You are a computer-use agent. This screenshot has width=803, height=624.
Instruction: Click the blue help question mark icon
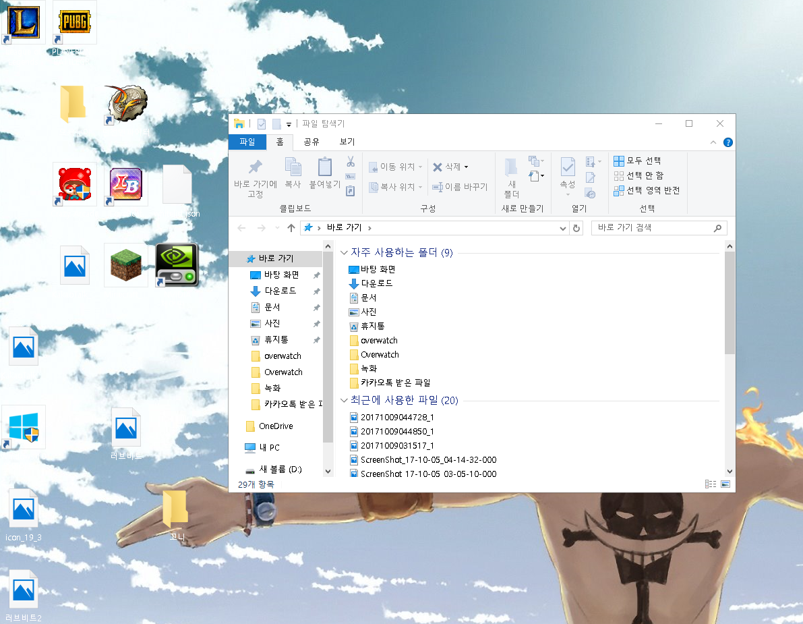pos(727,142)
